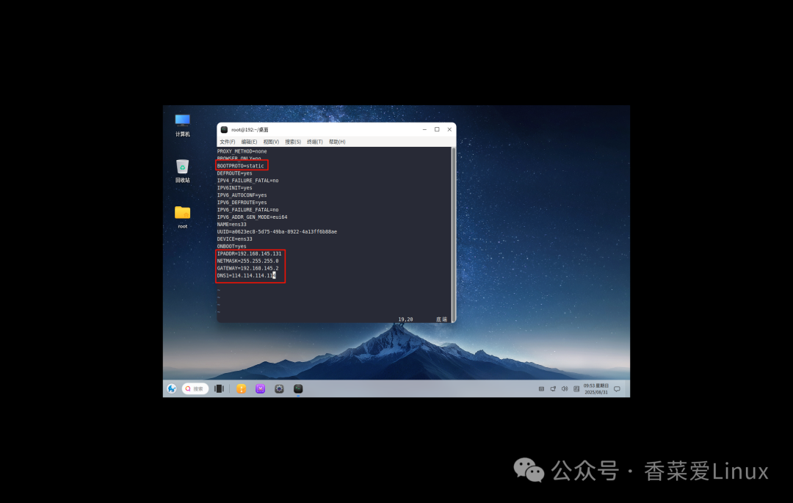Open the input method tray icon
The image size is (793, 503).
[576, 388]
